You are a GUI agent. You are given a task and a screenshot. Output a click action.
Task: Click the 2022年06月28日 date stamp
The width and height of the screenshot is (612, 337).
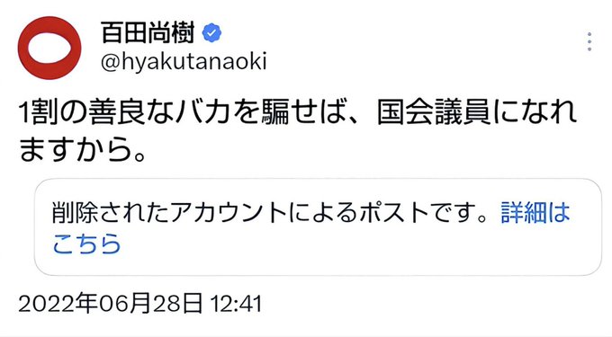[x=111, y=304]
